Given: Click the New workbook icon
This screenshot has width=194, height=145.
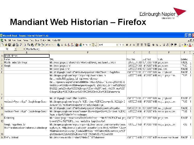Looking at the screenshot, I should click(x=2, y=45).
